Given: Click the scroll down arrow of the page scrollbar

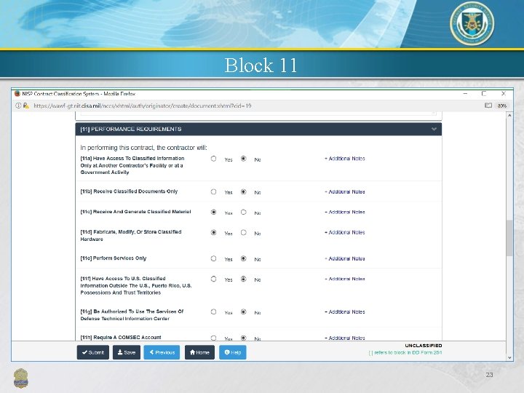Looking at the screenshot, I should [509, 357].
